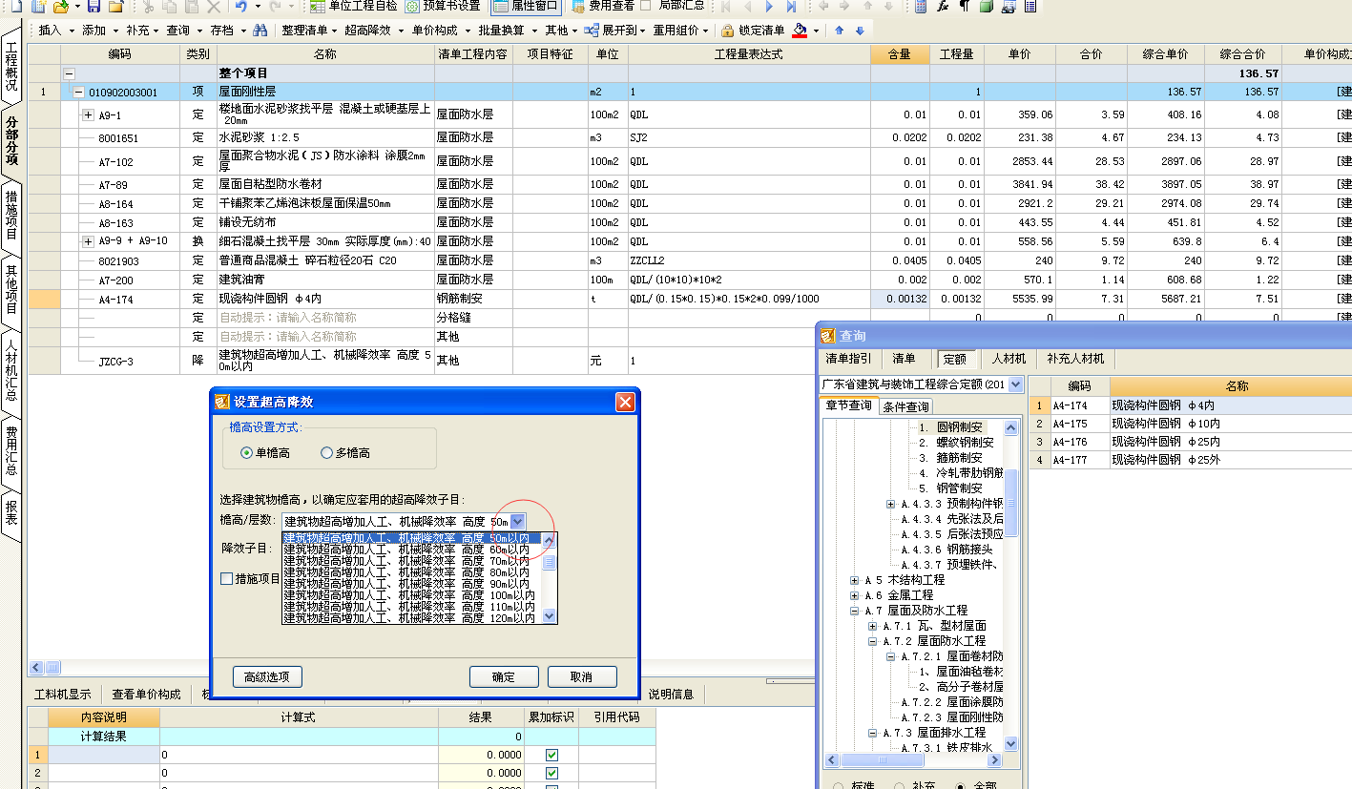Click the next-record blue arrow icon
Viewport: 1352px width, 789px height.
[770, 7]
